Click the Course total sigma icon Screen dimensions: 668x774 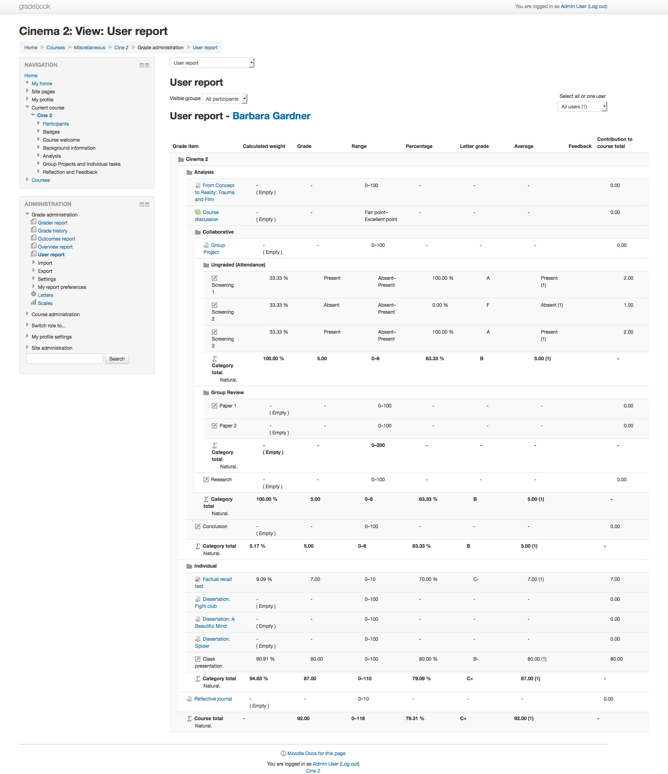point(190,719)
